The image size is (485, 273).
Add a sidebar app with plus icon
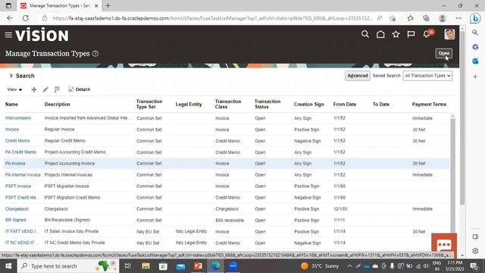475,77
